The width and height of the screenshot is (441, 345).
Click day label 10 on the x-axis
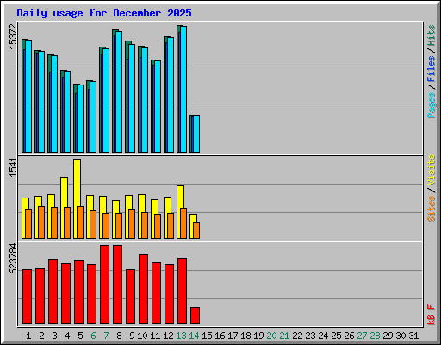[x=142, y=336]
